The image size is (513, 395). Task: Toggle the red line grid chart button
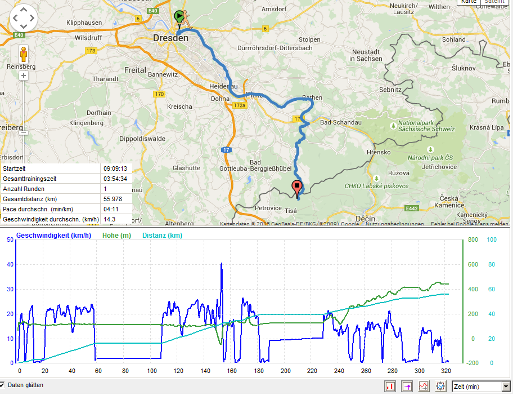[424, 386]
